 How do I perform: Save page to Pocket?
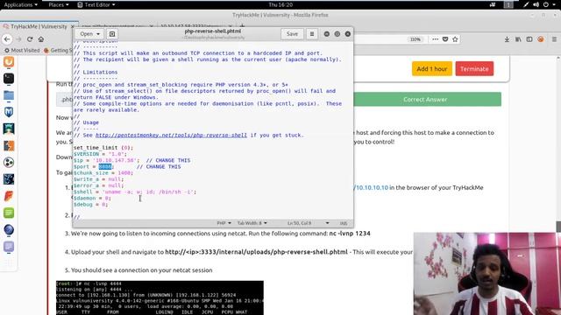[445, 39]
